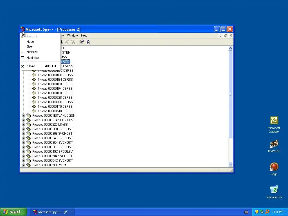Expand Process 000003C4 SVCHOST node

click(x=24, y=143)
